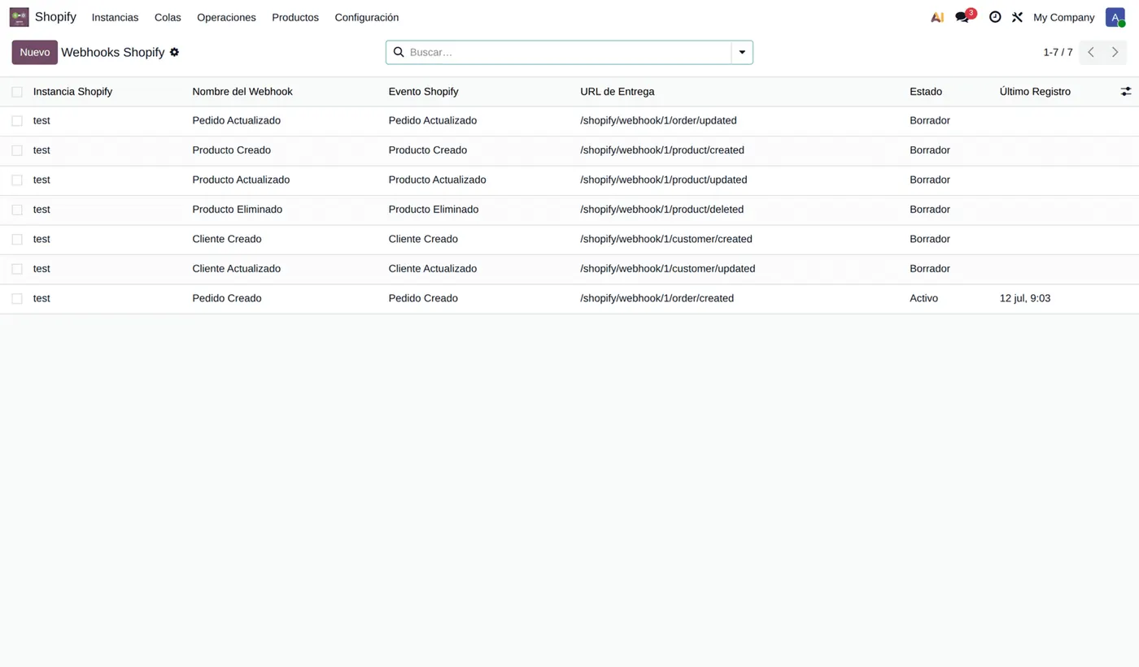Click the search magnifier icon
The height and width of the screenshot is (667, 1139).
coord(399,52)
